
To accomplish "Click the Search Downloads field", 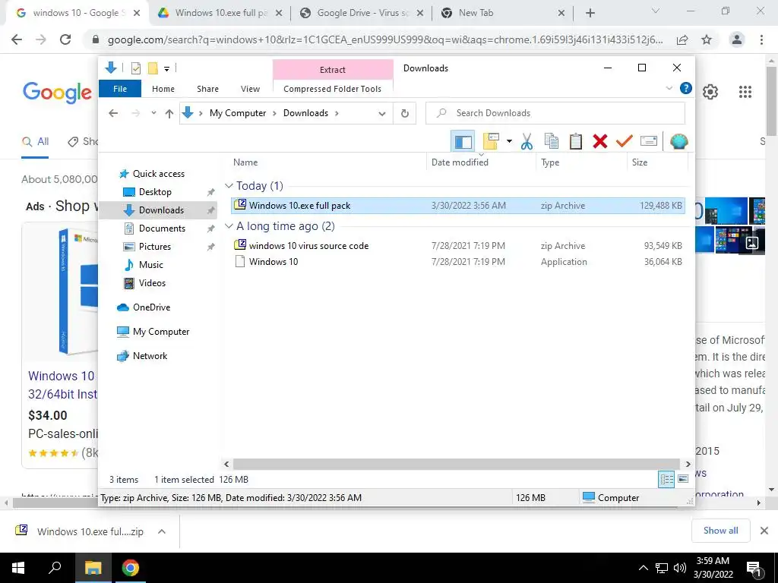I will coord(555,114).
